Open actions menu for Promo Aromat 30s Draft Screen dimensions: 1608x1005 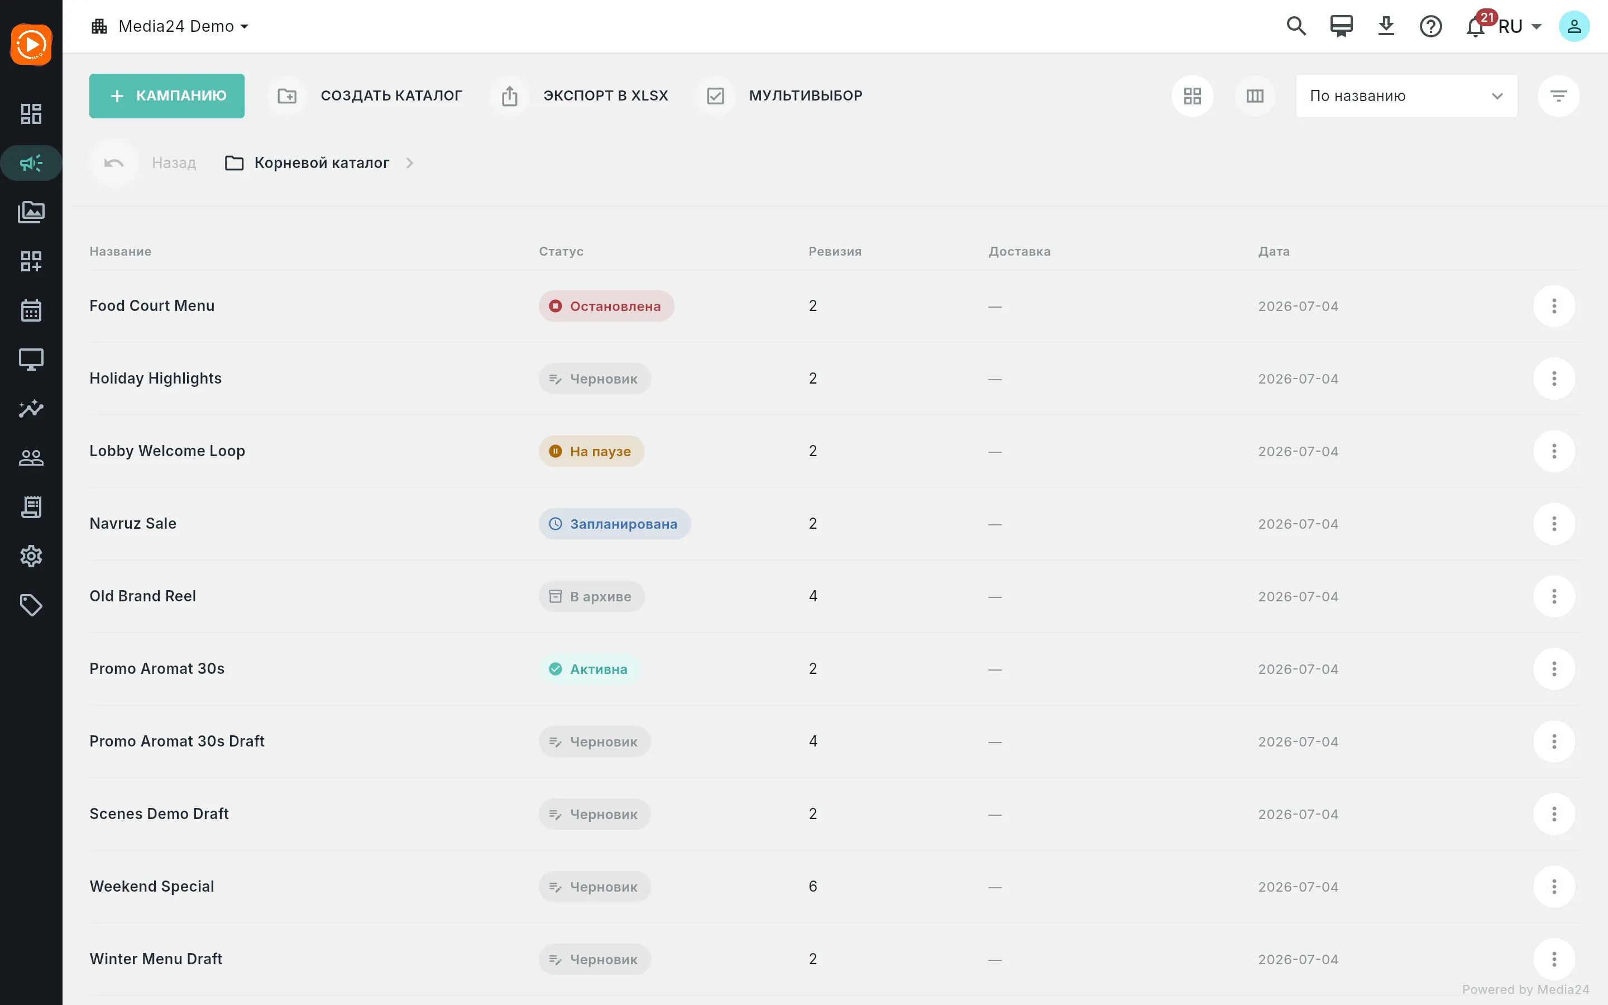(x=1554, y=741)
